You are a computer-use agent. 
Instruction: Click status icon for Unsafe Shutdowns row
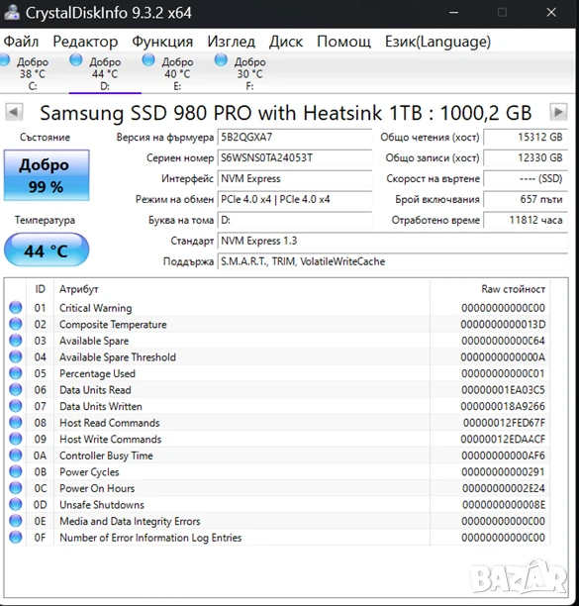[16, 505]
